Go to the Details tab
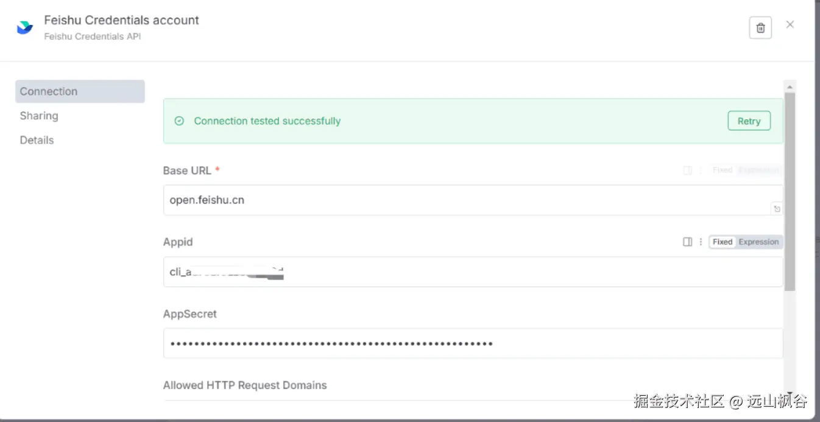The width and height of the screenshot is (820, 422). tap(37, 140)
